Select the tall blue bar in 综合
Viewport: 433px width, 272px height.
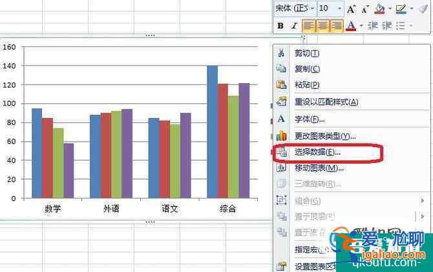(212, 132)
